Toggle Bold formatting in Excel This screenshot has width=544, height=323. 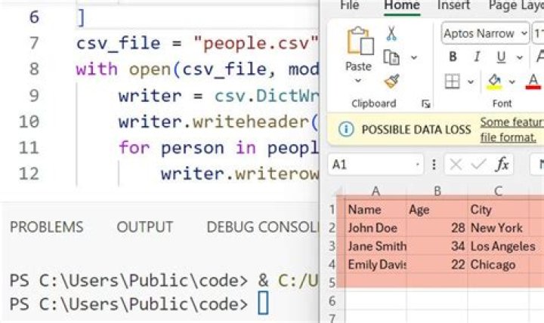coord(453,57)
